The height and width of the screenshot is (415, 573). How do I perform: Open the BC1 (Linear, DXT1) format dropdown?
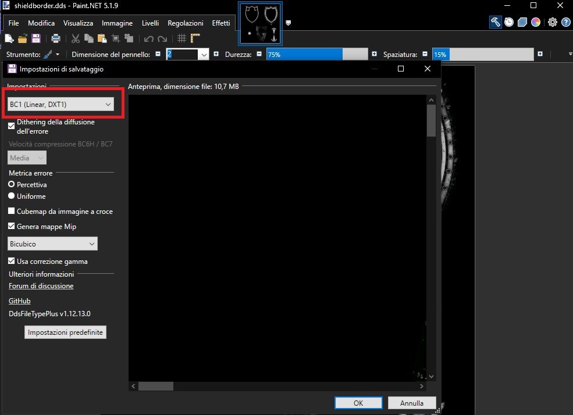[x=60, y=104]
